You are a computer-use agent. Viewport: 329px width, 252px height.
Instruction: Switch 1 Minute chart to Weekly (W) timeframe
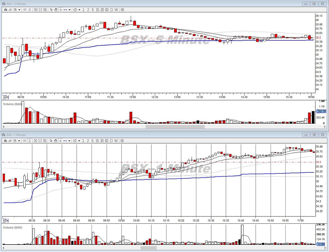[116, 141]
